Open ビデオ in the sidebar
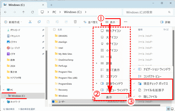 coord(13,54)
